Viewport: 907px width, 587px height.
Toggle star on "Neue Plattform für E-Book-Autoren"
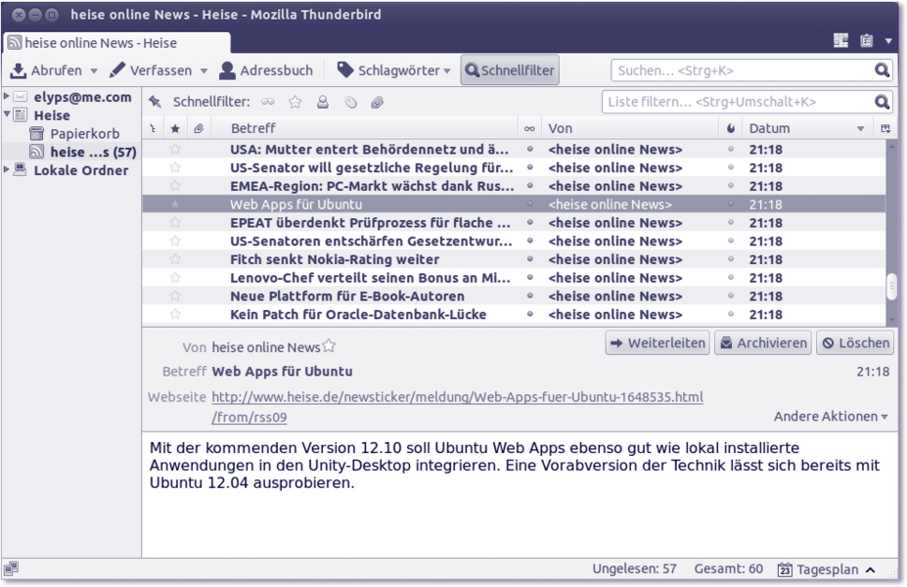(x=175, y=295)
